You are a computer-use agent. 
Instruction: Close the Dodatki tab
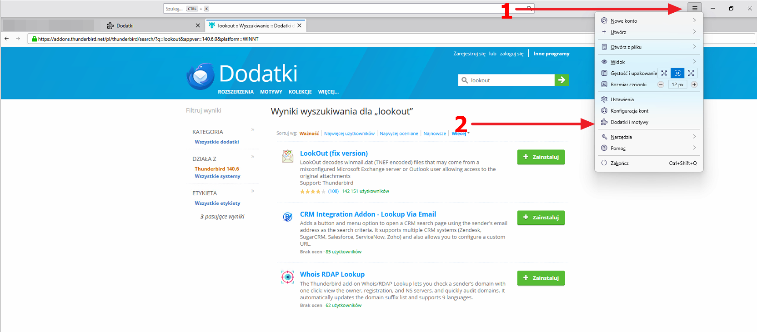pos(197,25)
